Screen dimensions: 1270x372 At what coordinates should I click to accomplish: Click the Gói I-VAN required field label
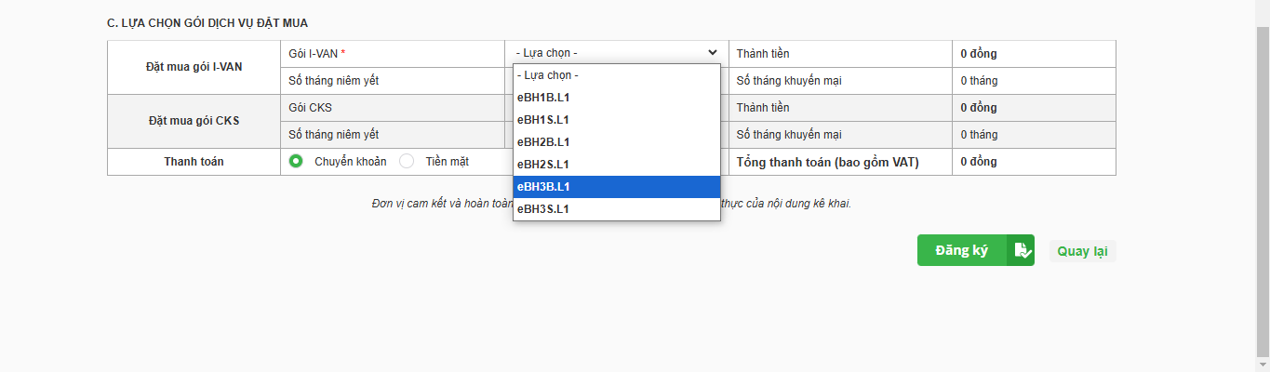pos(317,54)
